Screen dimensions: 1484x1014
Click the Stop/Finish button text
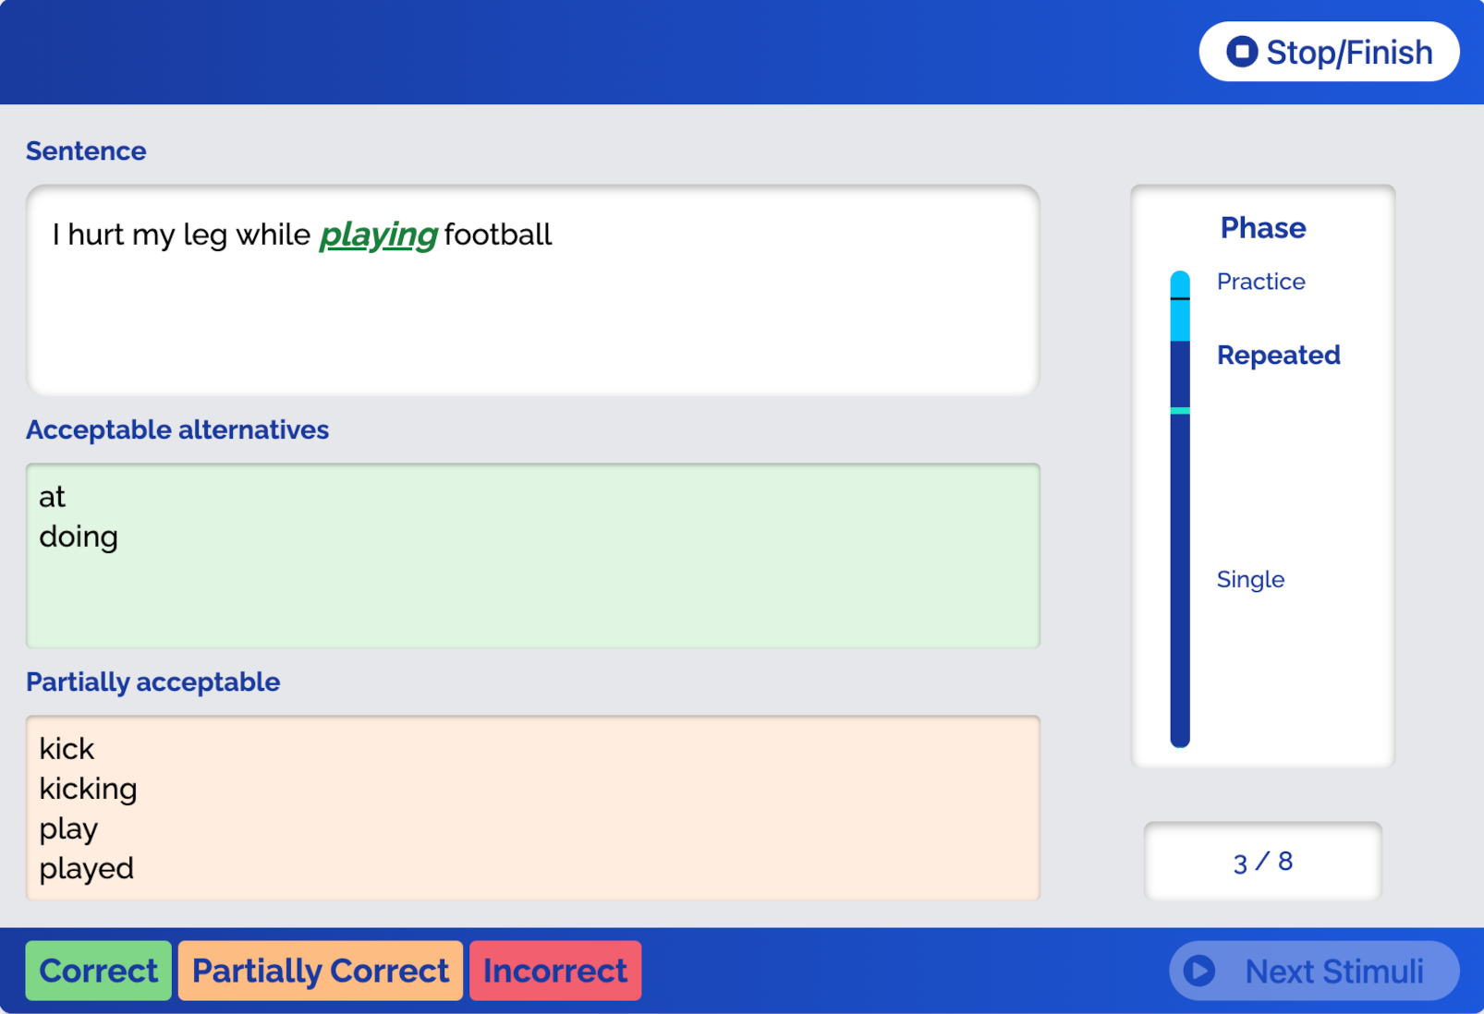click(x=1348, y=53)
